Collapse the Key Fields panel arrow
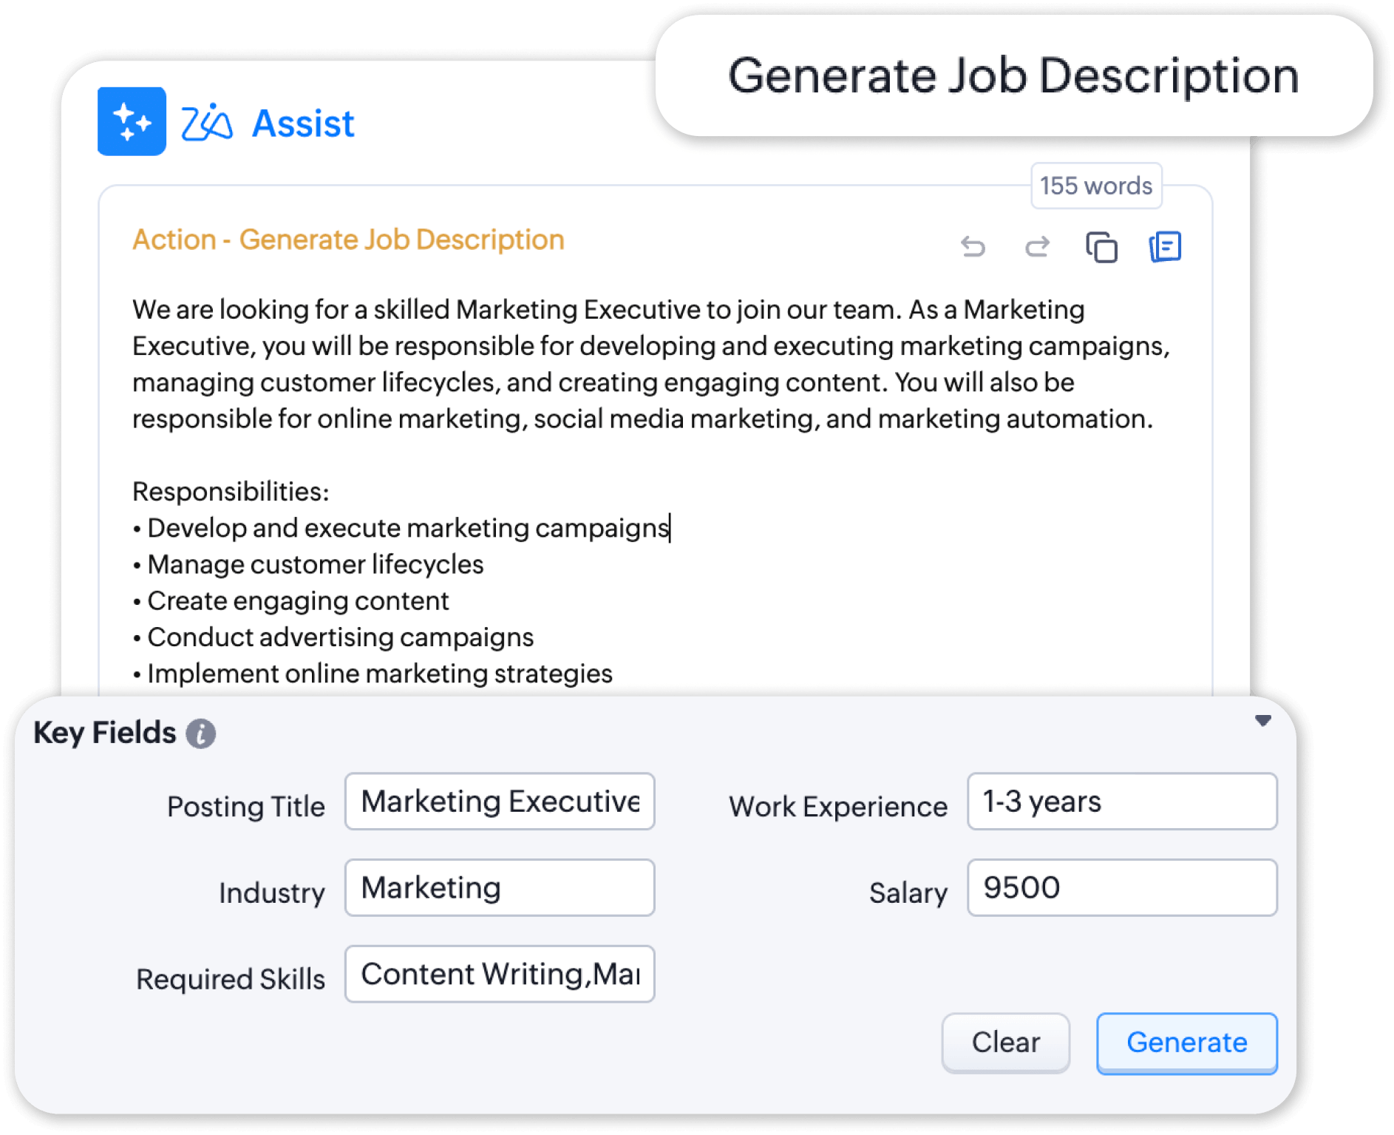The width and height of the screenshot is (1394, 1135). click(1262, 720)
